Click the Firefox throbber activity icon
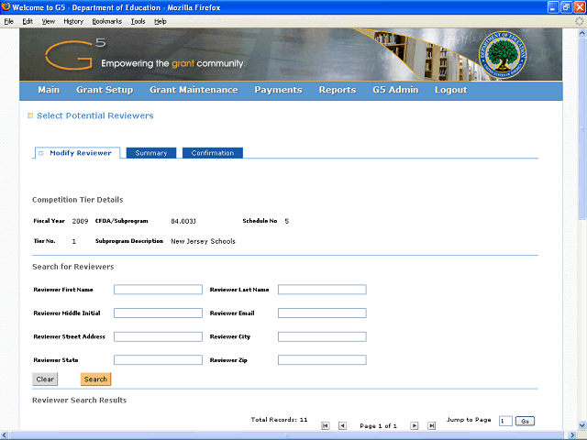 tap(579, 21)
